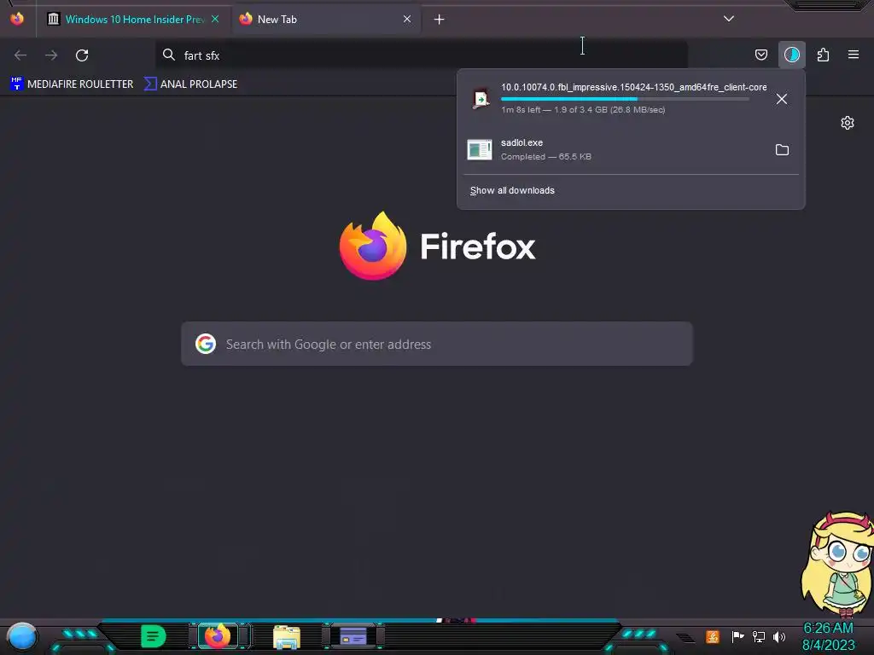Select the New Tab tab
This screenshot has width=874, height=655.
pyautogui.click(x=326, y=20)
